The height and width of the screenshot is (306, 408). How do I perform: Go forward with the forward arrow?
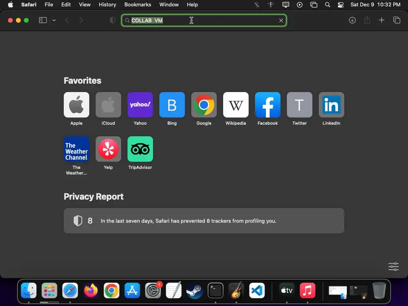click(x=81, y=20)
